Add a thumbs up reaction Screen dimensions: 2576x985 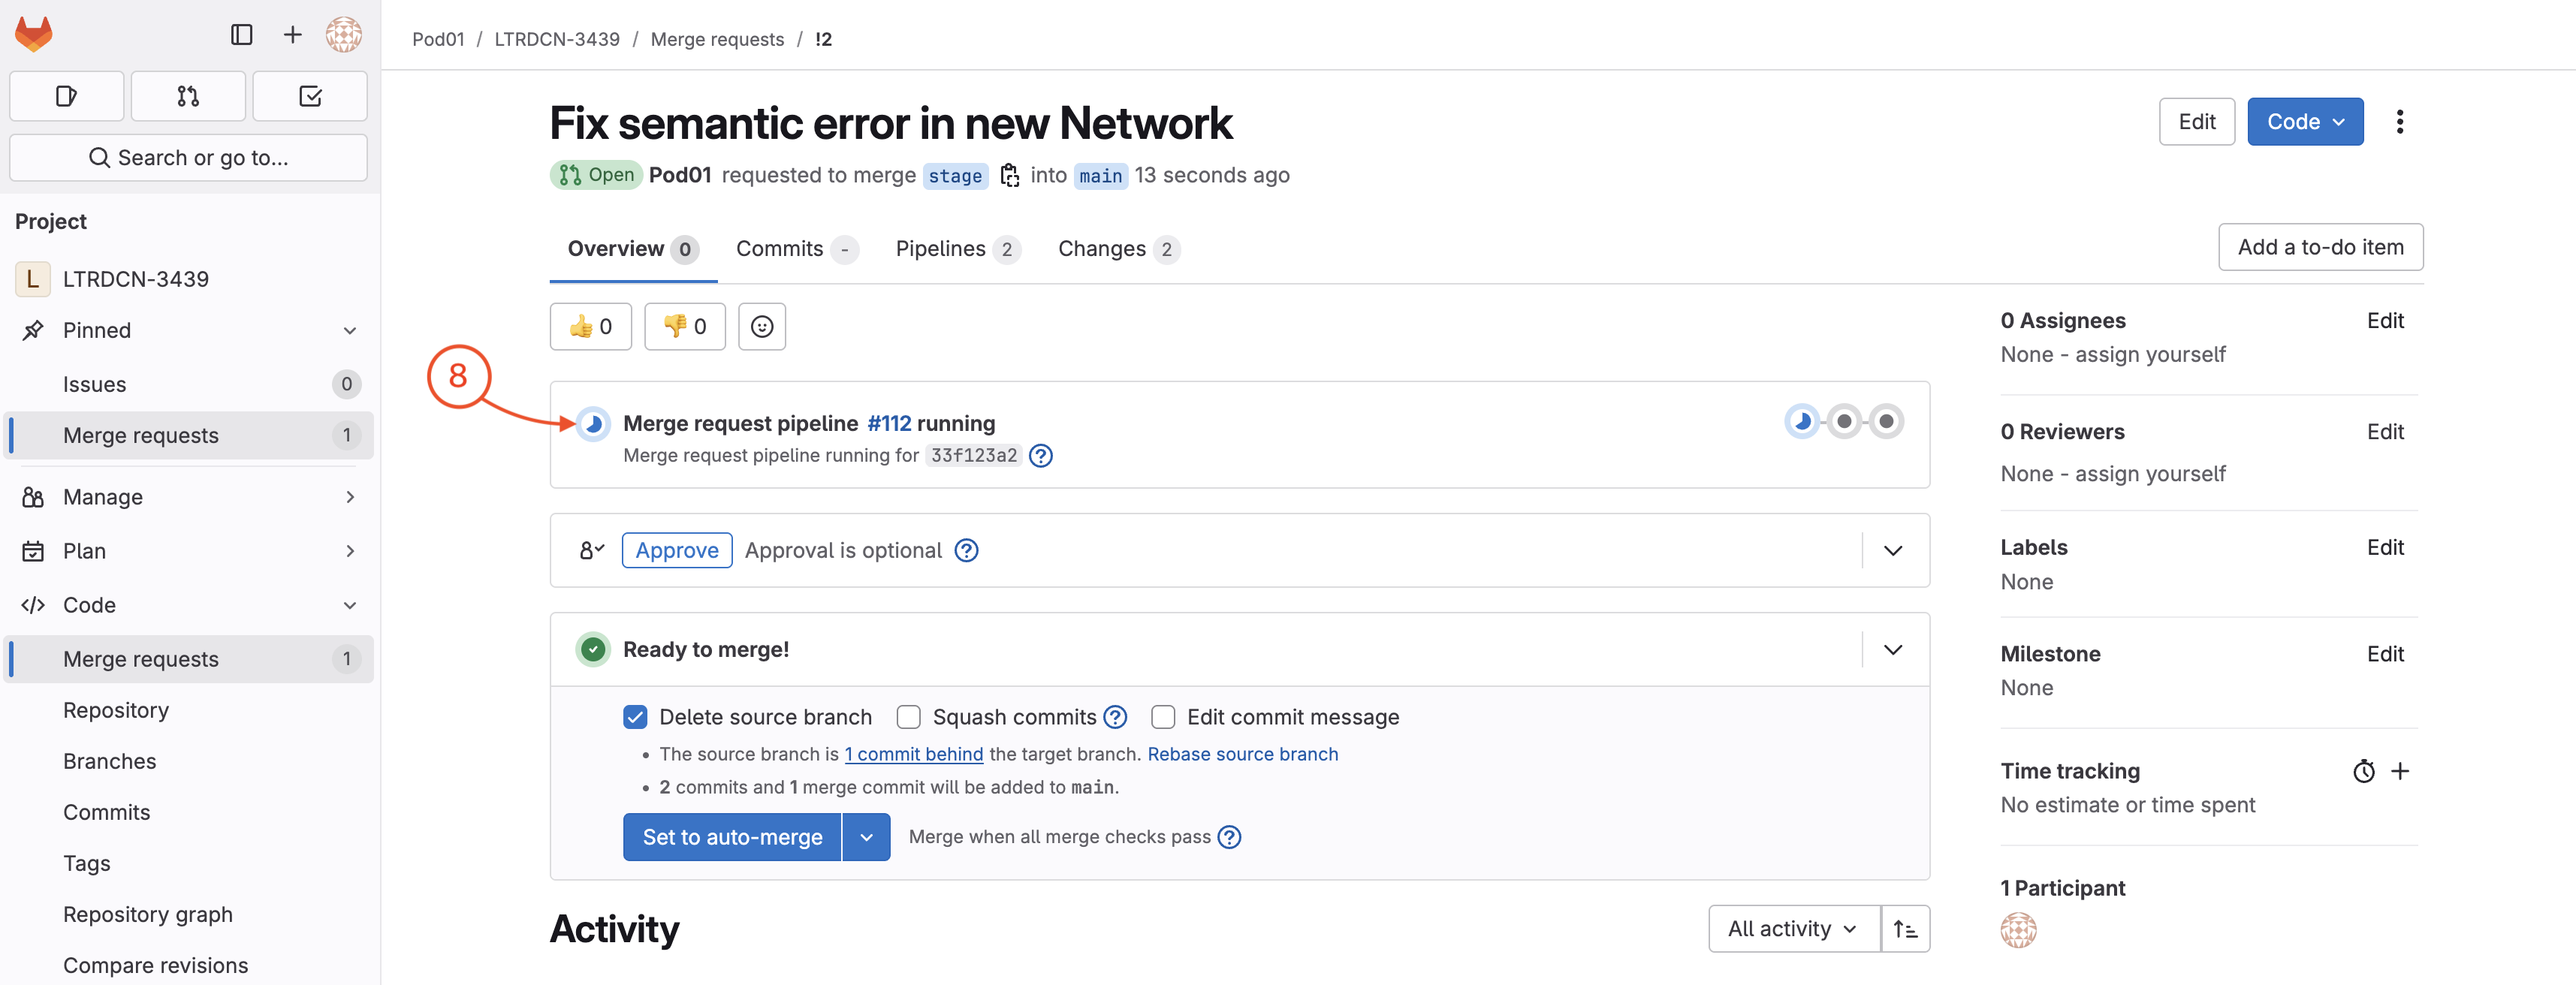tap(590, 327)
